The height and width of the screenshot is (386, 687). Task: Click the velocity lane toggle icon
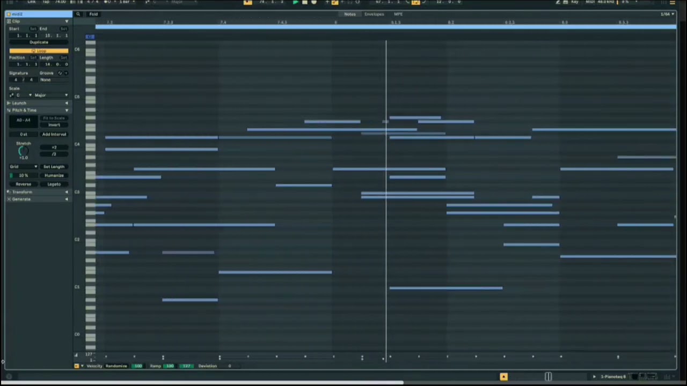coord(76,366)
